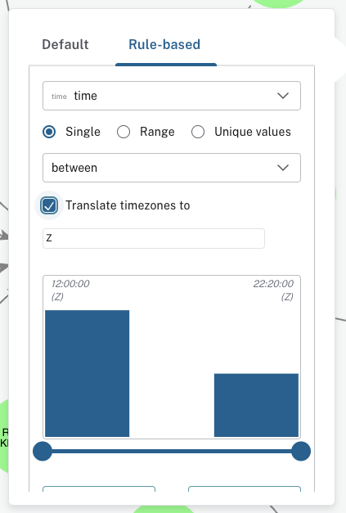Click the small time type icon label
Image resolution: width=346 pixels, height=513 pixels.
(59, 97)
